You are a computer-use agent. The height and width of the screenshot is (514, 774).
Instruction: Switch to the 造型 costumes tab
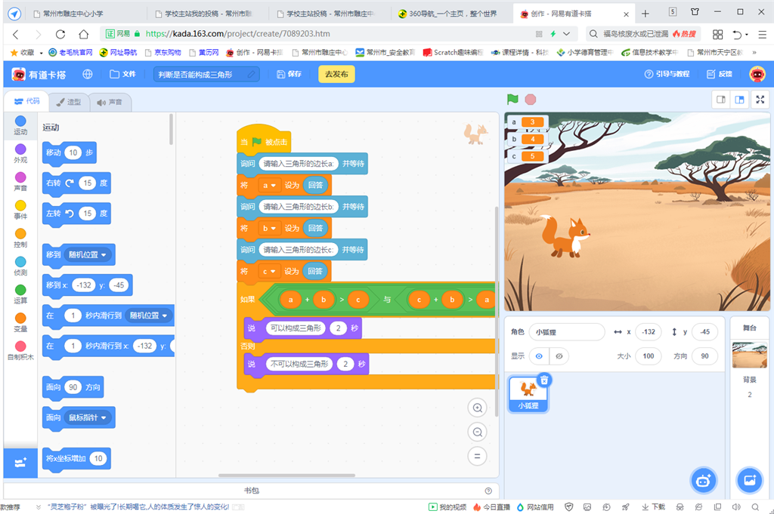[x=68, y=102]
